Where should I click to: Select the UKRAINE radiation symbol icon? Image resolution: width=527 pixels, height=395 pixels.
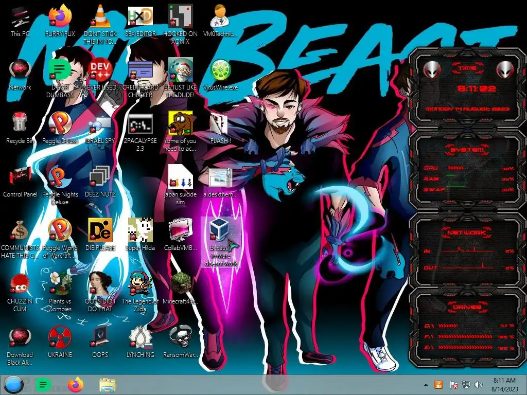coord(60,337)
